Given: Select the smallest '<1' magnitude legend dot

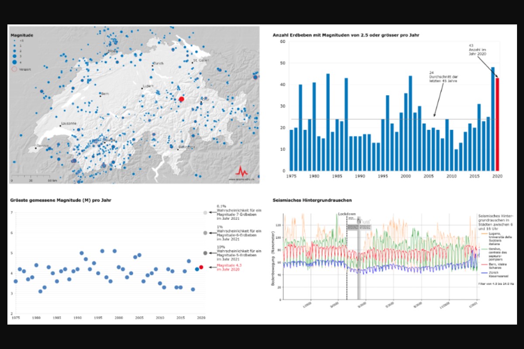Looking at the screenshot, I should pyautogui.click(x=14, y=40).
